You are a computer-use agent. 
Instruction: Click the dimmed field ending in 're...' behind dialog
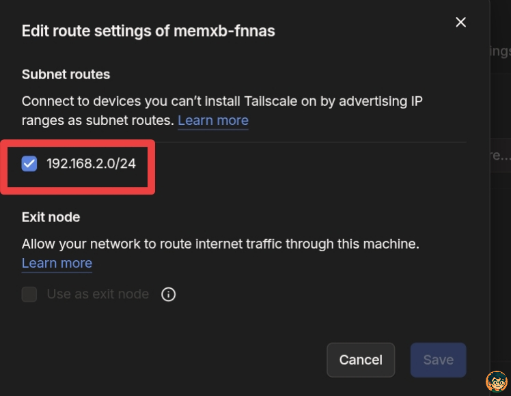click(x=500, y=155)
